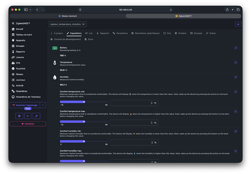Open Tableau de bord page
This screenshot has width=251, height=174.
22,35
